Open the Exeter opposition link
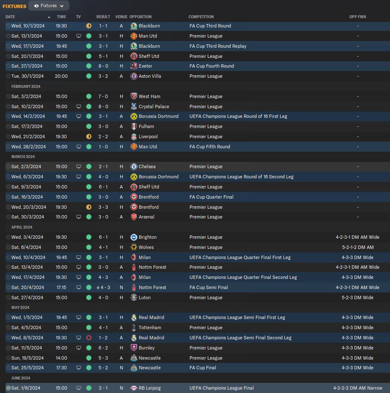The width and height of the screenshot is (390, 393). [x=146, y=66]
